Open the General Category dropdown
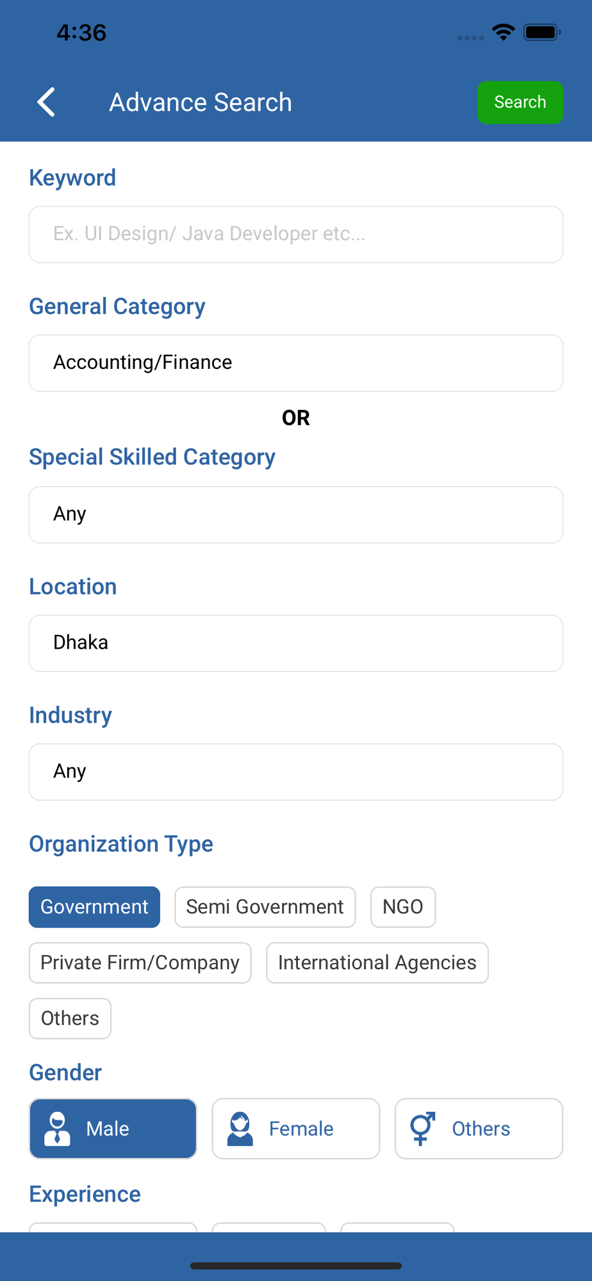Image resolution: width=592 pixels, height=1281 pixels. (296, 363)
